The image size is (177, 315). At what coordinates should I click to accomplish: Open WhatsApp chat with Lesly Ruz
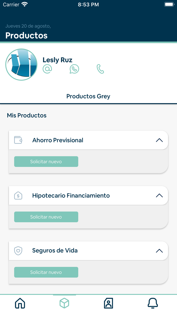coord(74,69)
